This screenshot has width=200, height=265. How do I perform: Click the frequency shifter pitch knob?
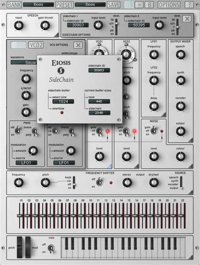[x=46, y=182]
